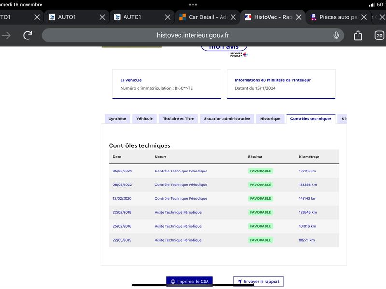The height and width of the screenshot is (289, 386).
Task: Click the FAVORABLE badge for 22/05/2015
Action: coord(261,240)
